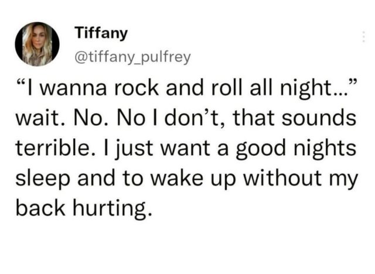Click the word 'rock' in the first line
Screen dimensions: 375x274
pos(137,88)
